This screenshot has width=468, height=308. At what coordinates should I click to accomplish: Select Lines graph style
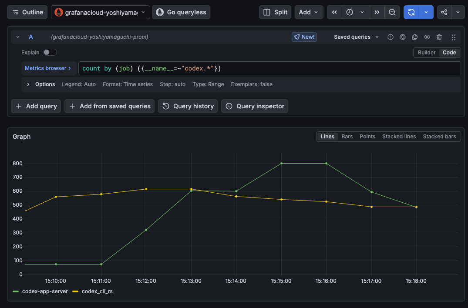click(x=327, y=137)
